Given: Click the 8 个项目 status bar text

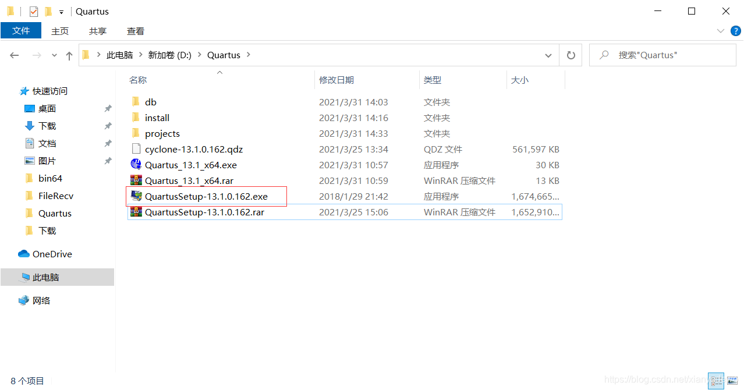Looking at the screenshot, I should click(x=27, y=381).
